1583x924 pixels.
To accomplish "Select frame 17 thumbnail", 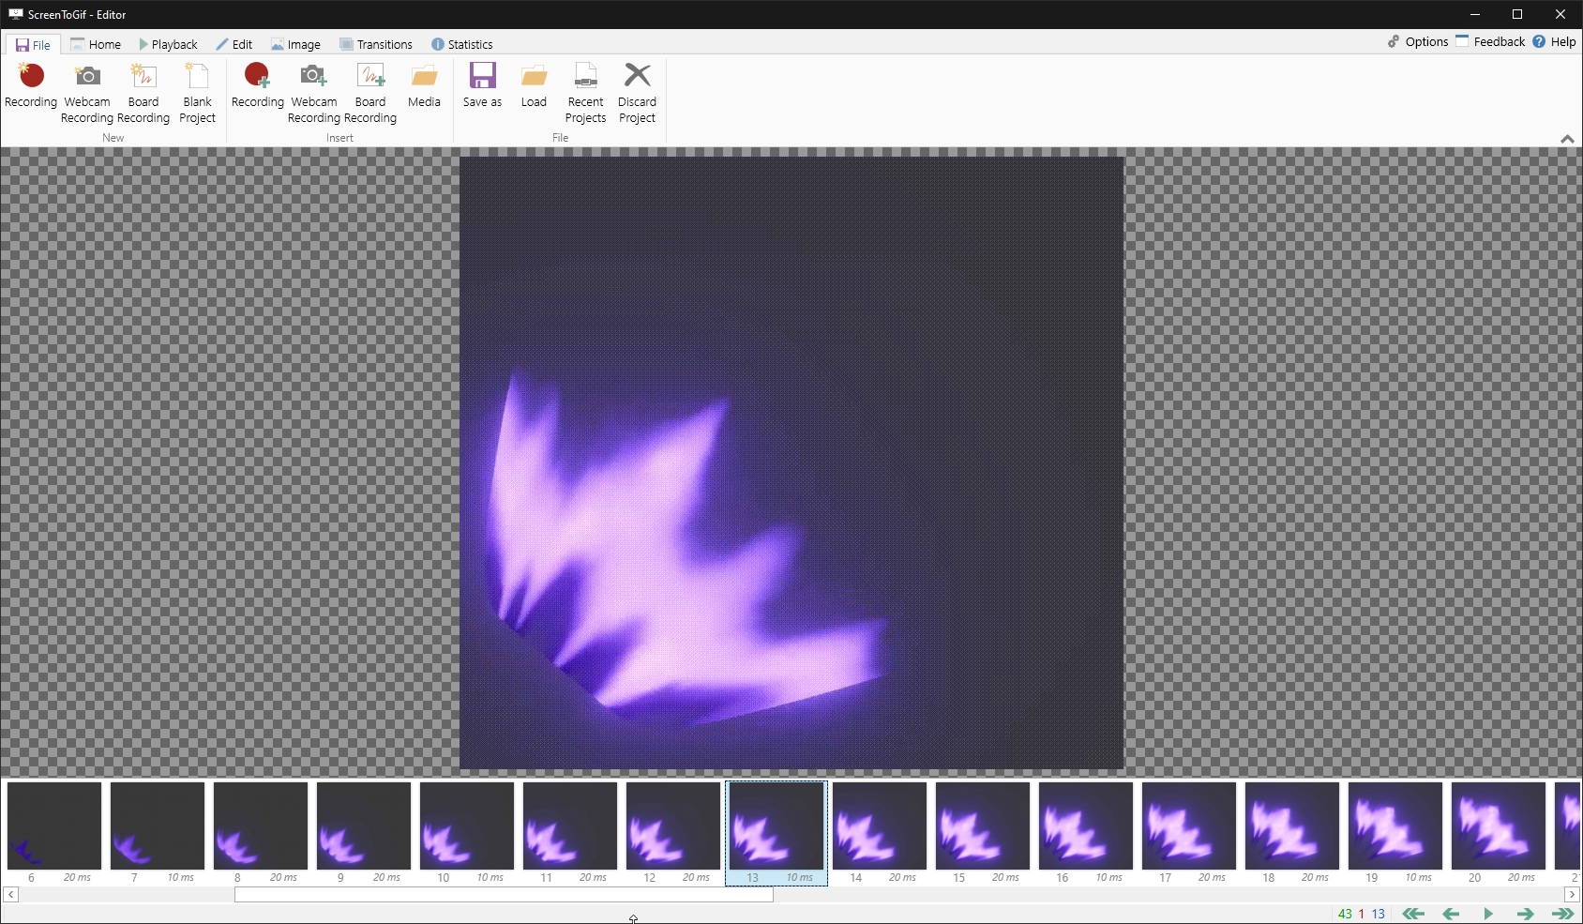I will [1189, 826].
